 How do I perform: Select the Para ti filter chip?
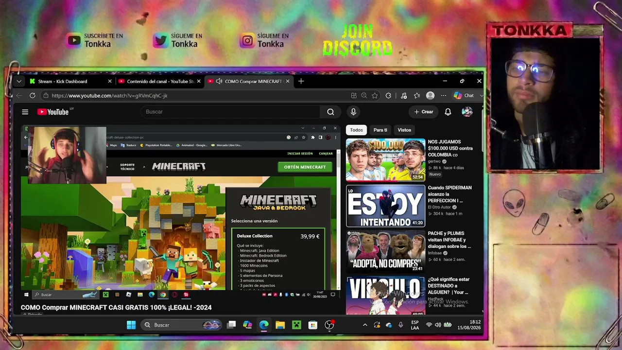click(x=380, y=130)
